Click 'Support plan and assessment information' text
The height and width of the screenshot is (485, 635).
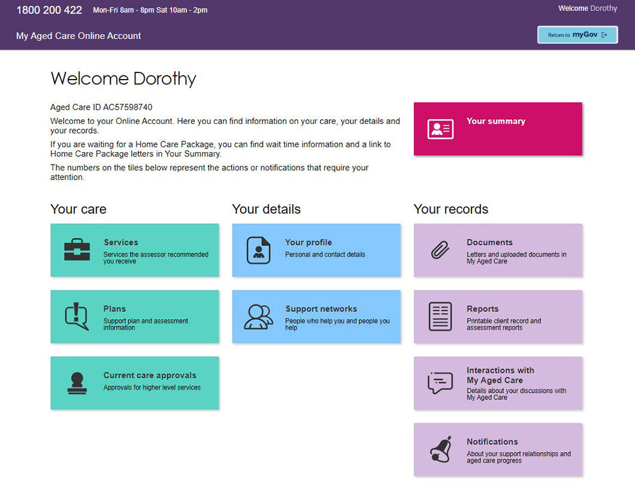click(x=146, y=325)
